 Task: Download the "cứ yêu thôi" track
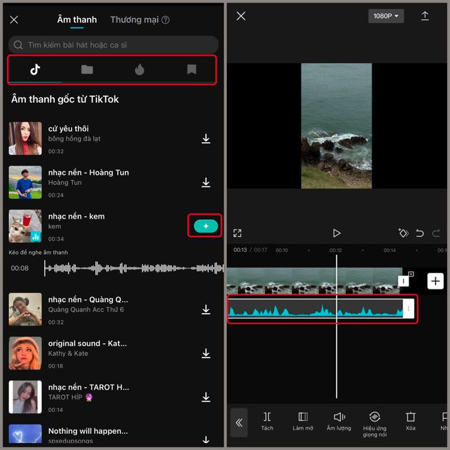(206, 139)
